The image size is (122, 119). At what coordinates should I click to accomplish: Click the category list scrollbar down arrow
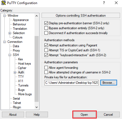tap(36, 107)
